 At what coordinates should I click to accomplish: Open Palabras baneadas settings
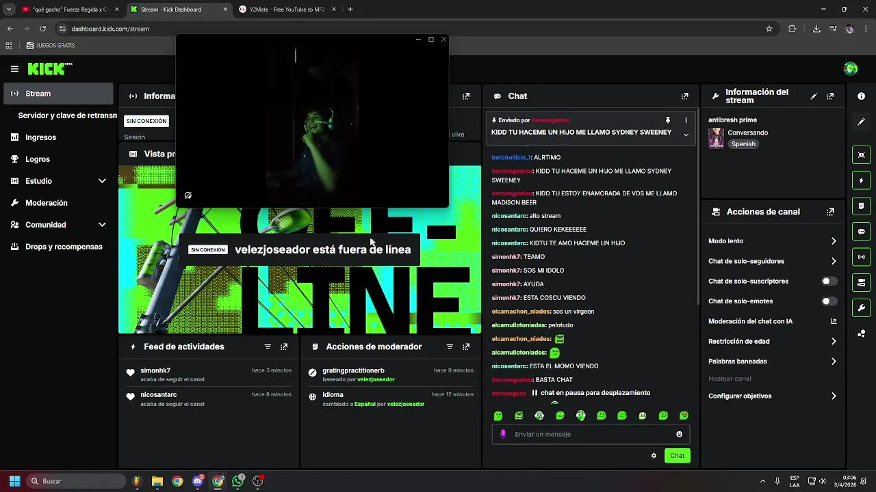[771, 361]
